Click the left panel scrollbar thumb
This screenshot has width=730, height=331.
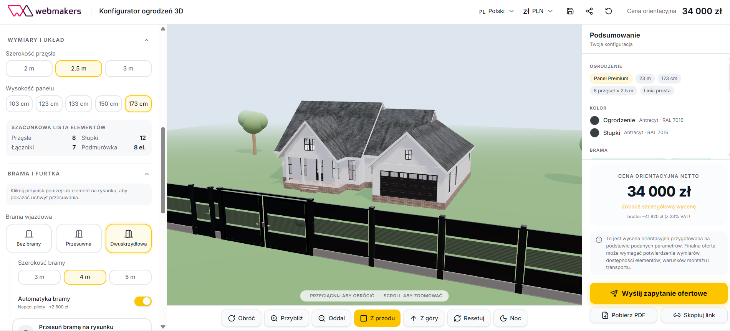tap(163, 170)
